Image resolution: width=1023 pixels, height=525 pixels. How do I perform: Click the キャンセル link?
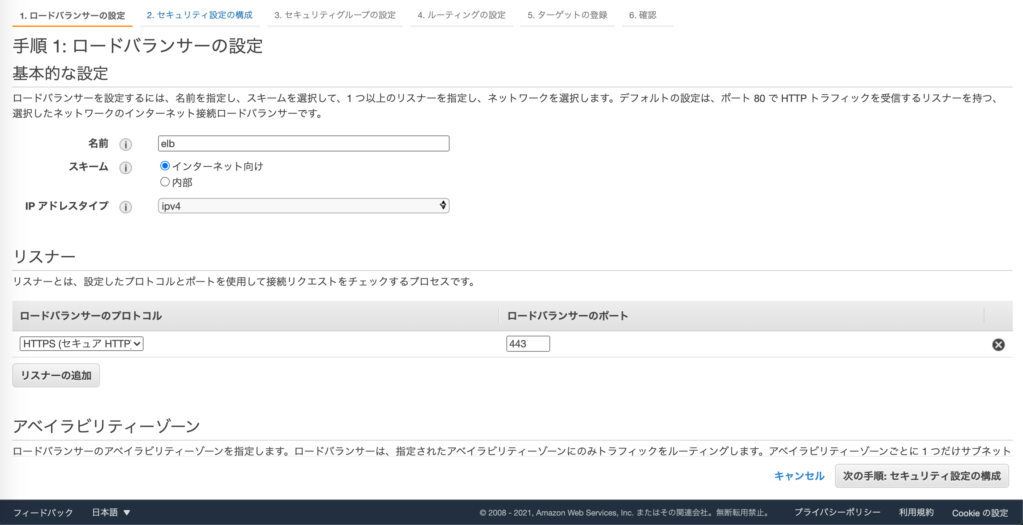(799, 476)
